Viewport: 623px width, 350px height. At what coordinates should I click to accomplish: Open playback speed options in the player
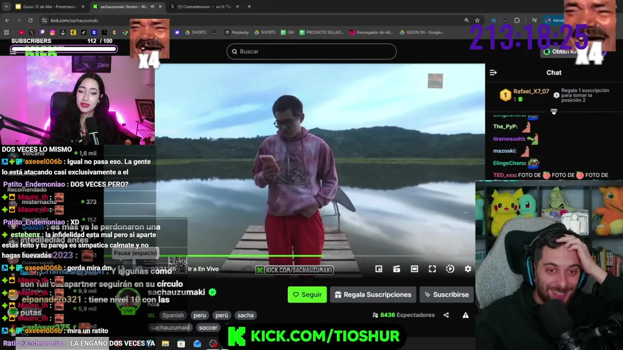tap(450, 269)
